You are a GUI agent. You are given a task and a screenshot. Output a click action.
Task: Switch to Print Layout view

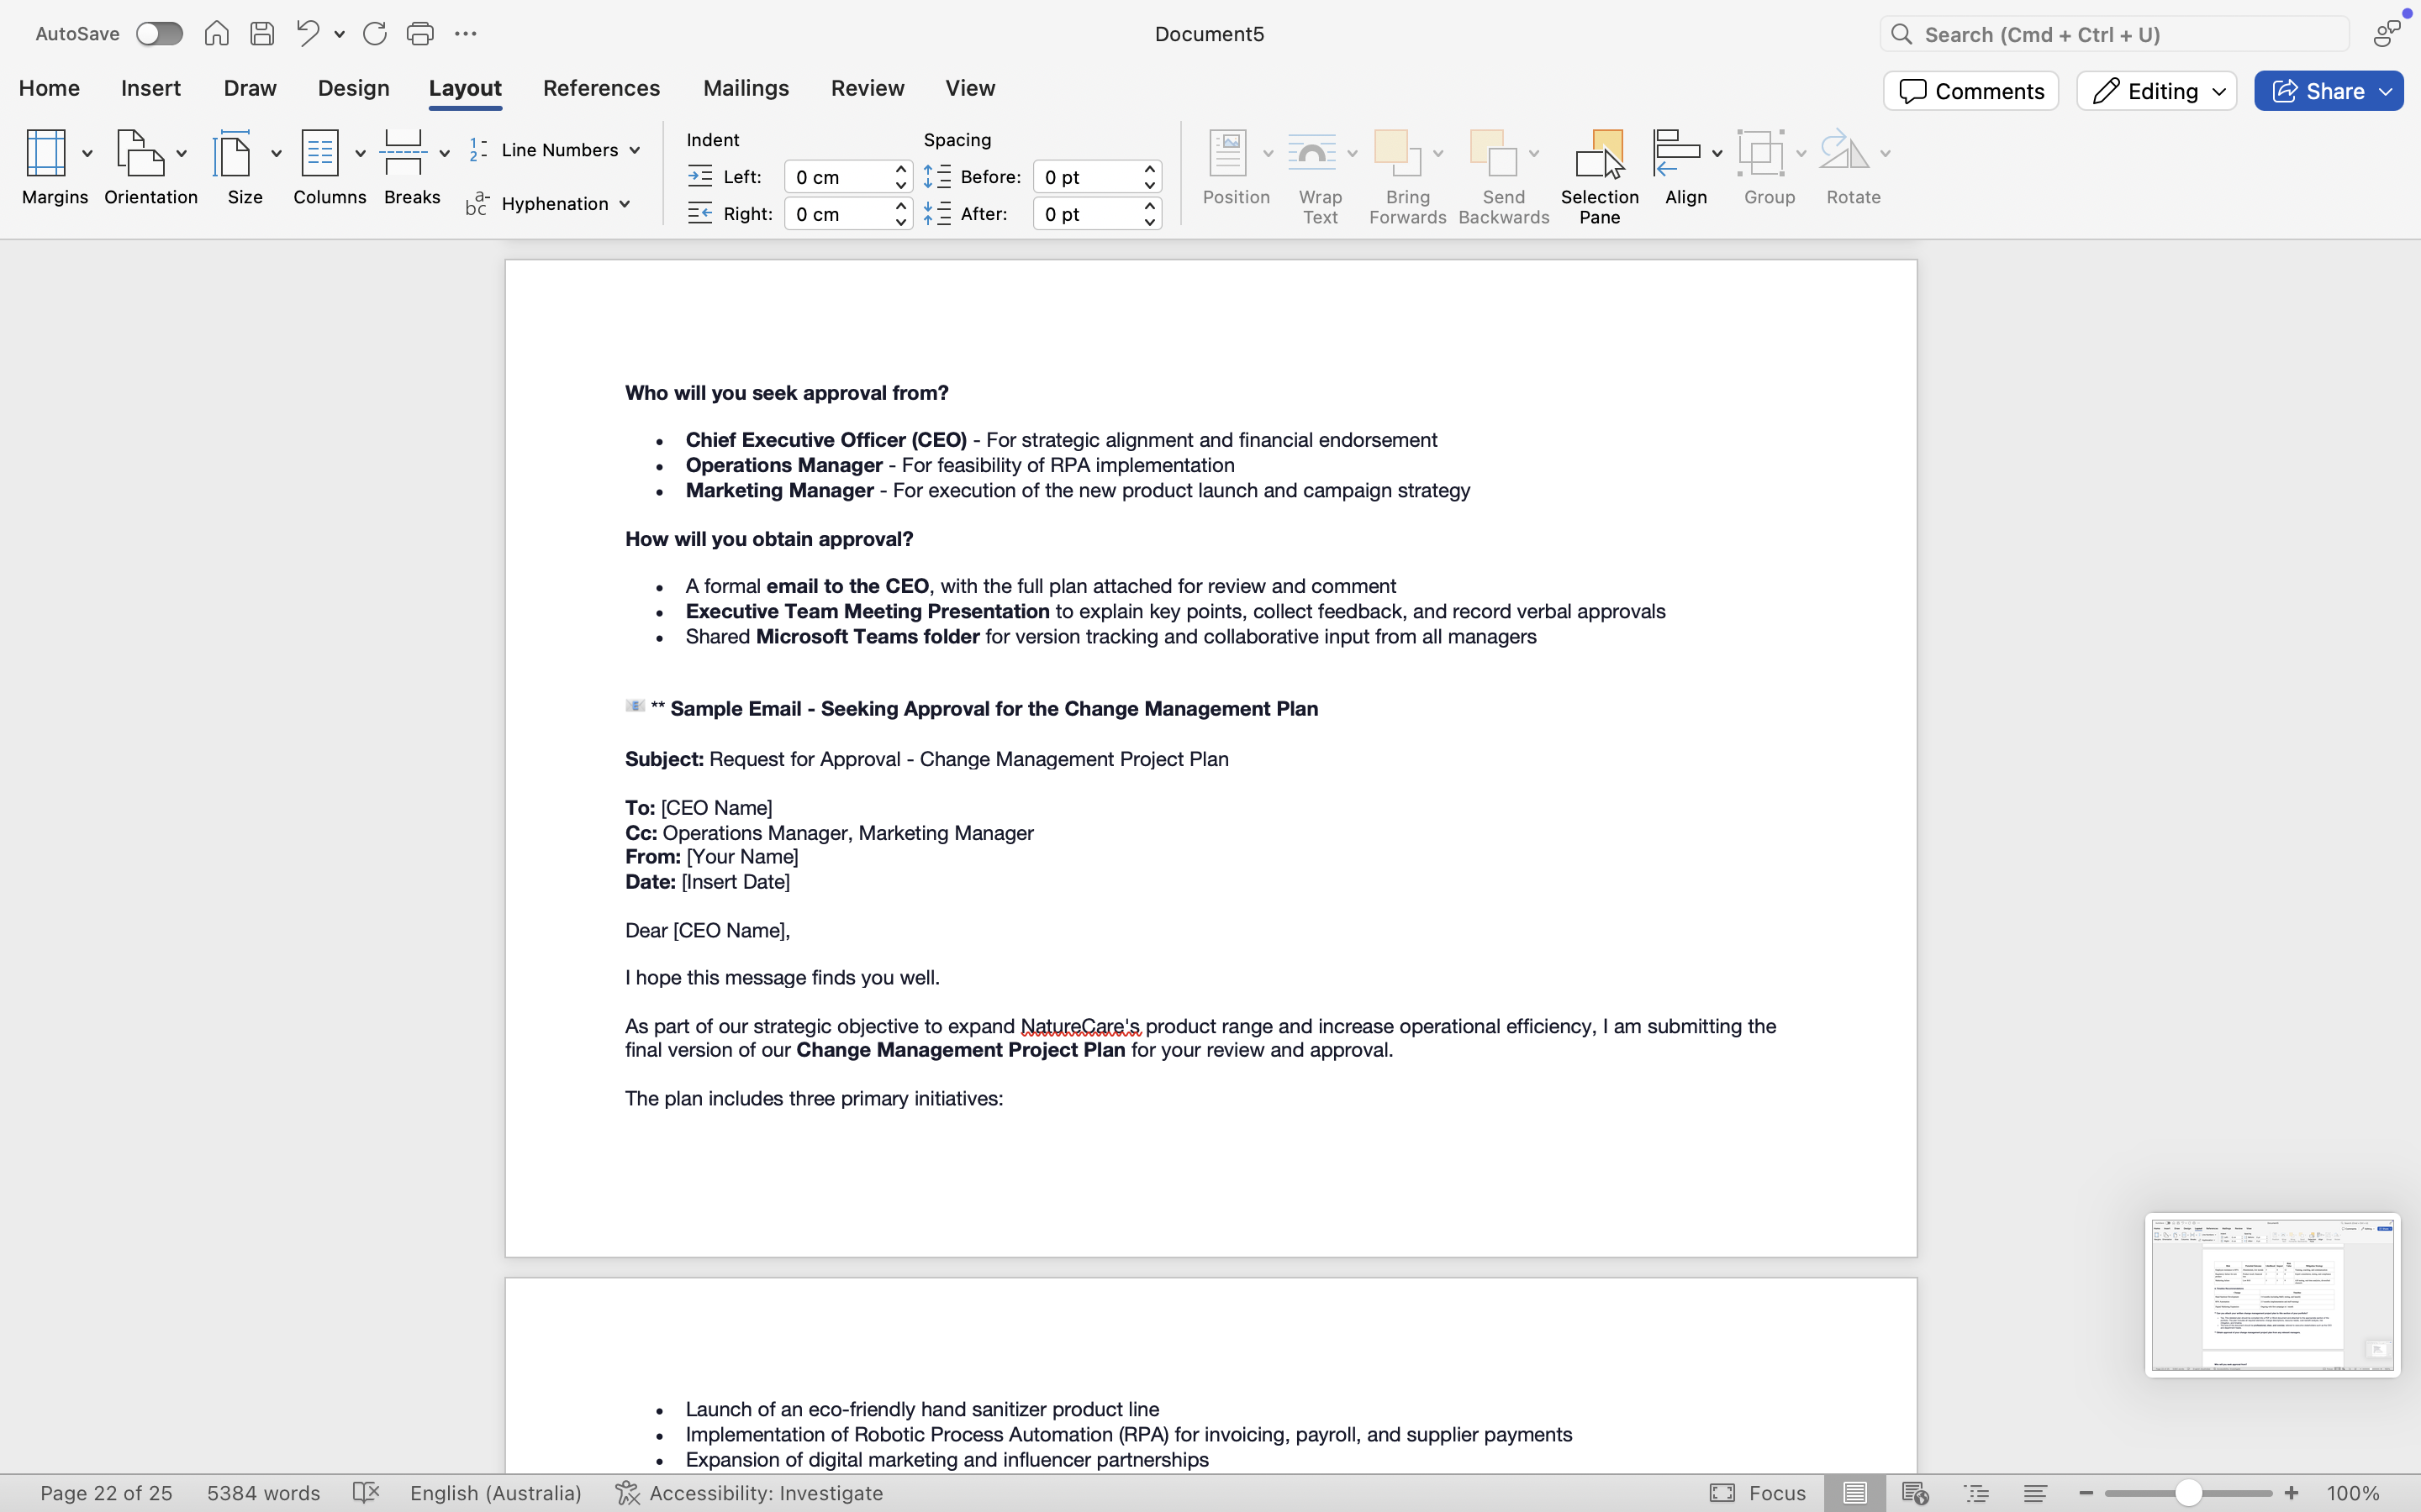[1854, 1492]
